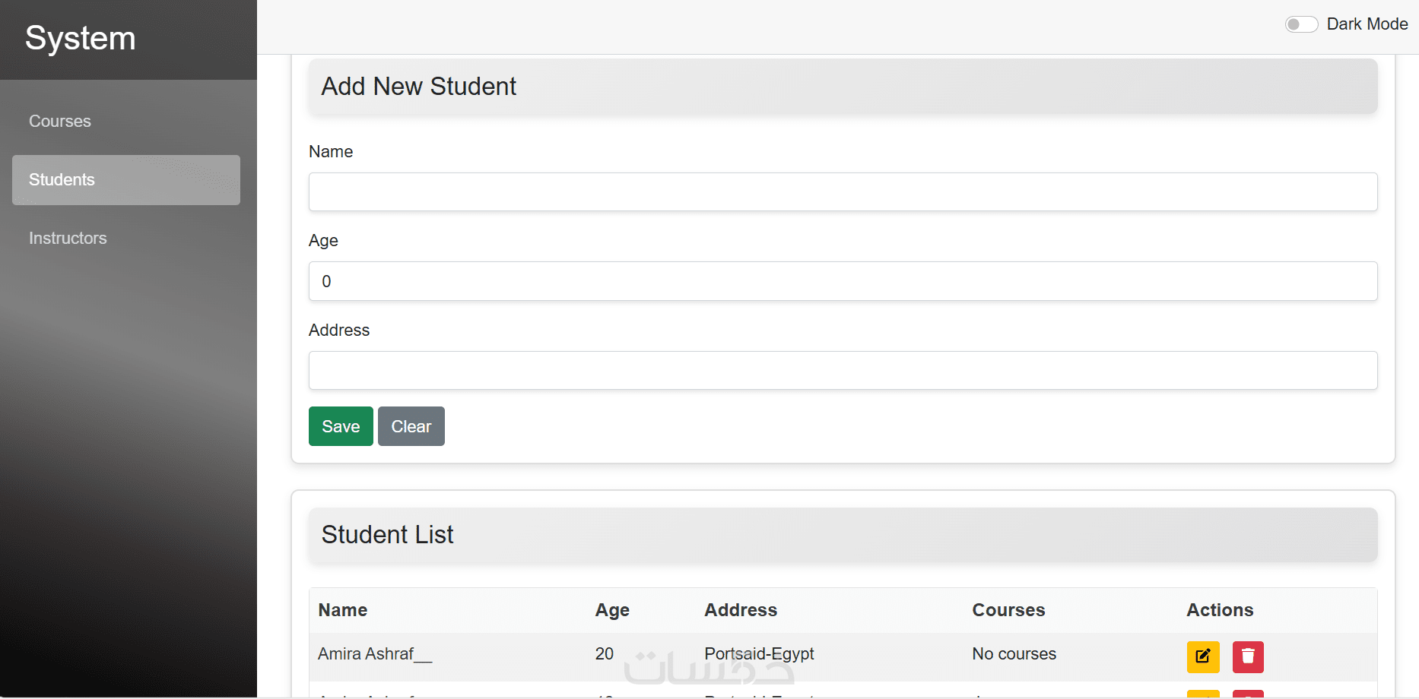Select Students in the sidebar

click(126, 180)
